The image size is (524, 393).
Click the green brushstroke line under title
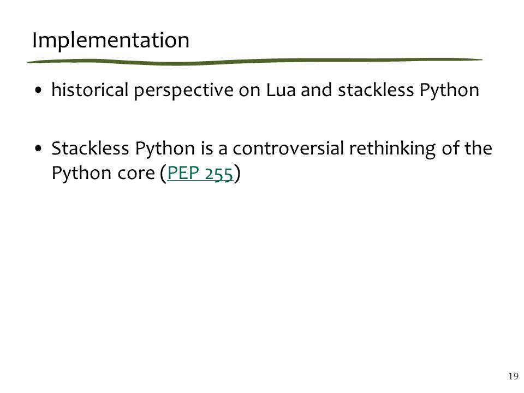click(x=255, y=62)
